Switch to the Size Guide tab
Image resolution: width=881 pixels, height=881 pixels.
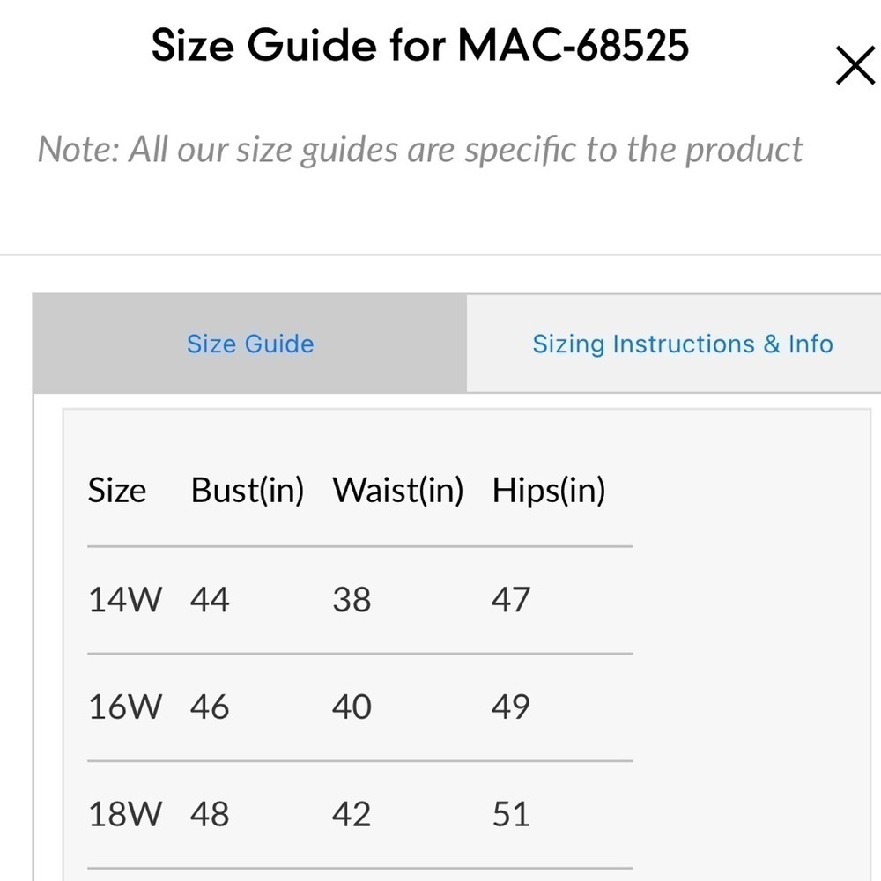pos(250,344)
